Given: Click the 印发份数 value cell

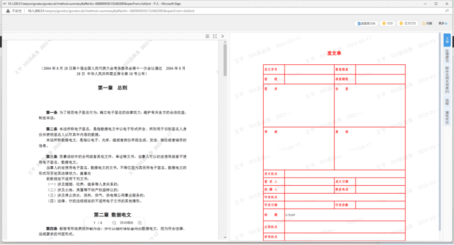Looking at the screenshot, I should [x=380, y=205].
